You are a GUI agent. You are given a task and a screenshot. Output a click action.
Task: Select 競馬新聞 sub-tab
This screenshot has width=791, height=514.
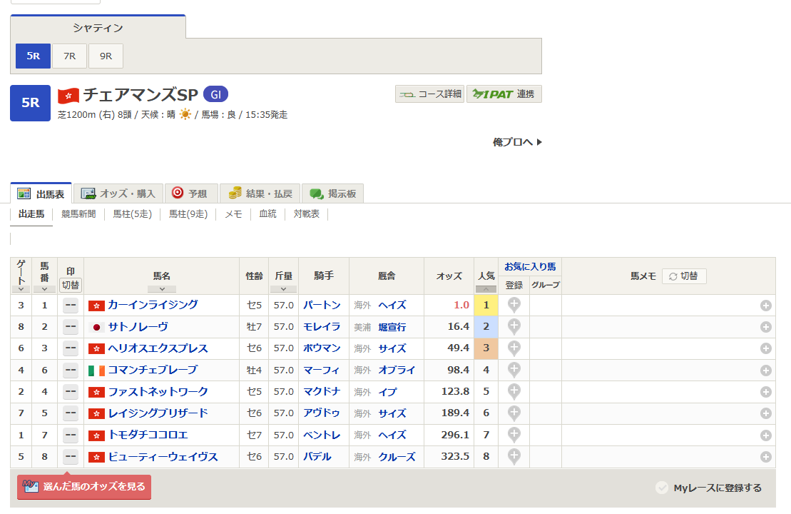pyautogui.click(x=78, y=214)
